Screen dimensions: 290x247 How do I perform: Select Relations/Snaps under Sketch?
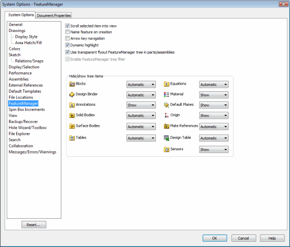point(29,61)
